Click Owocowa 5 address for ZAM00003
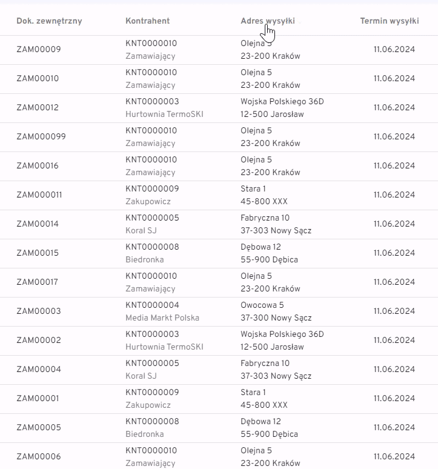Viewport: 438px width, 469px height. (x=262, y=305)
